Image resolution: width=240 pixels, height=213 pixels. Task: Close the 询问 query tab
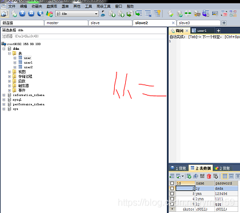tap(187, 31)
